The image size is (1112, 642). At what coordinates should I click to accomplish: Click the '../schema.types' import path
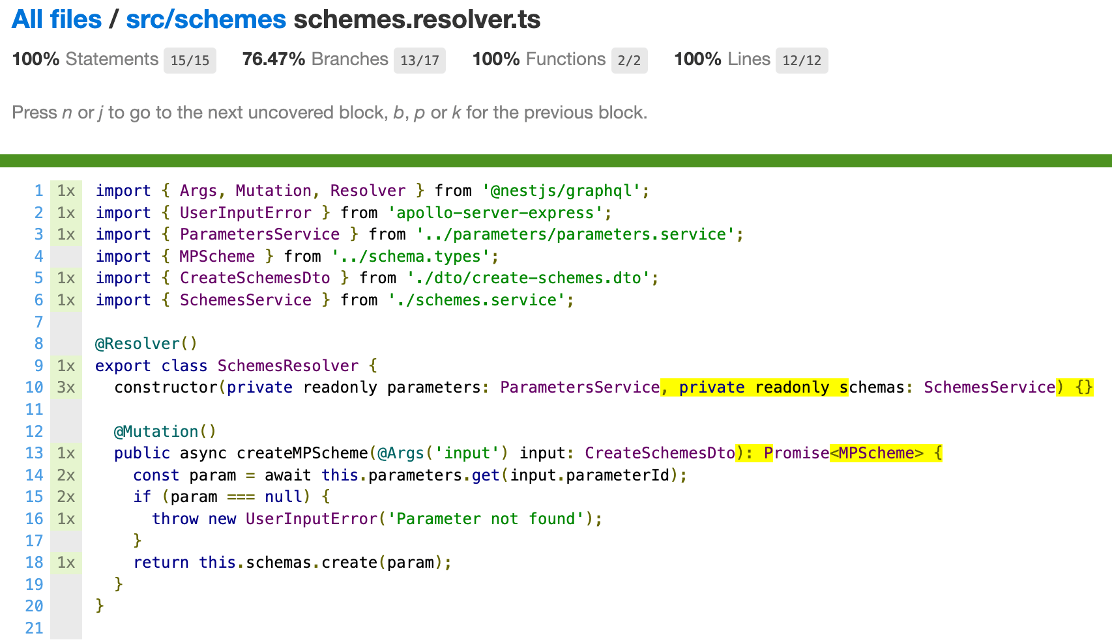[411, 257]
